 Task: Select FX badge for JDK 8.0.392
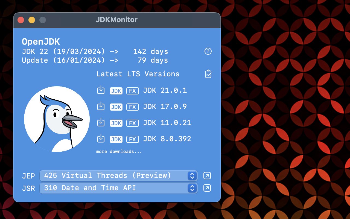(132, 139)
